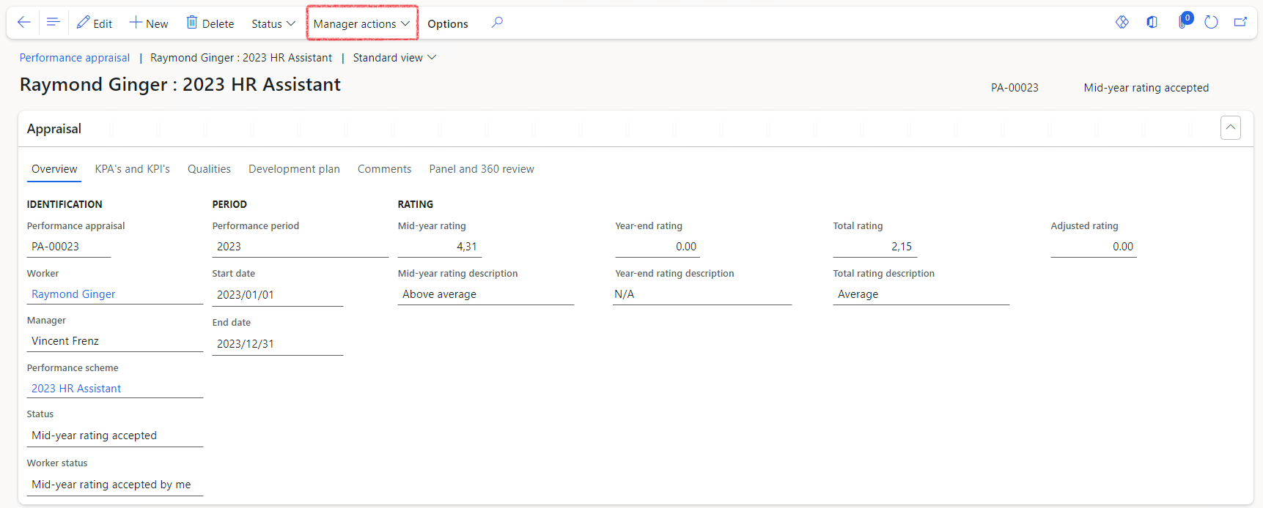The width and height of the screenshot is (1263, 508).
Task: Open the 2023 HR Assistant scheme link
Action: click(x=76, y=389)
